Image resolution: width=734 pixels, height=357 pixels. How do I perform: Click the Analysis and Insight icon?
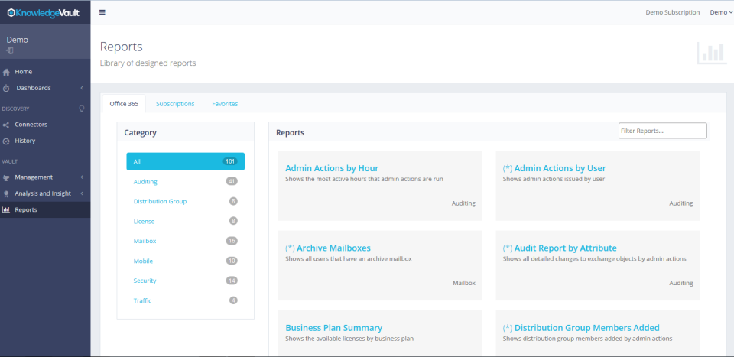click(6, 193)
